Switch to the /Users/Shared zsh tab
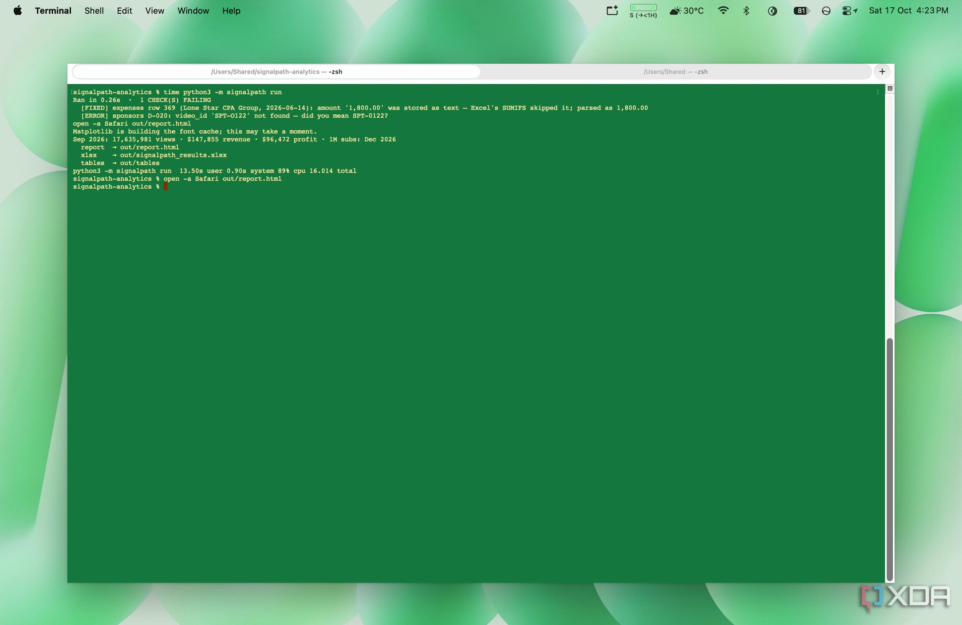962x625 pixels. click(x=675, y=72)
